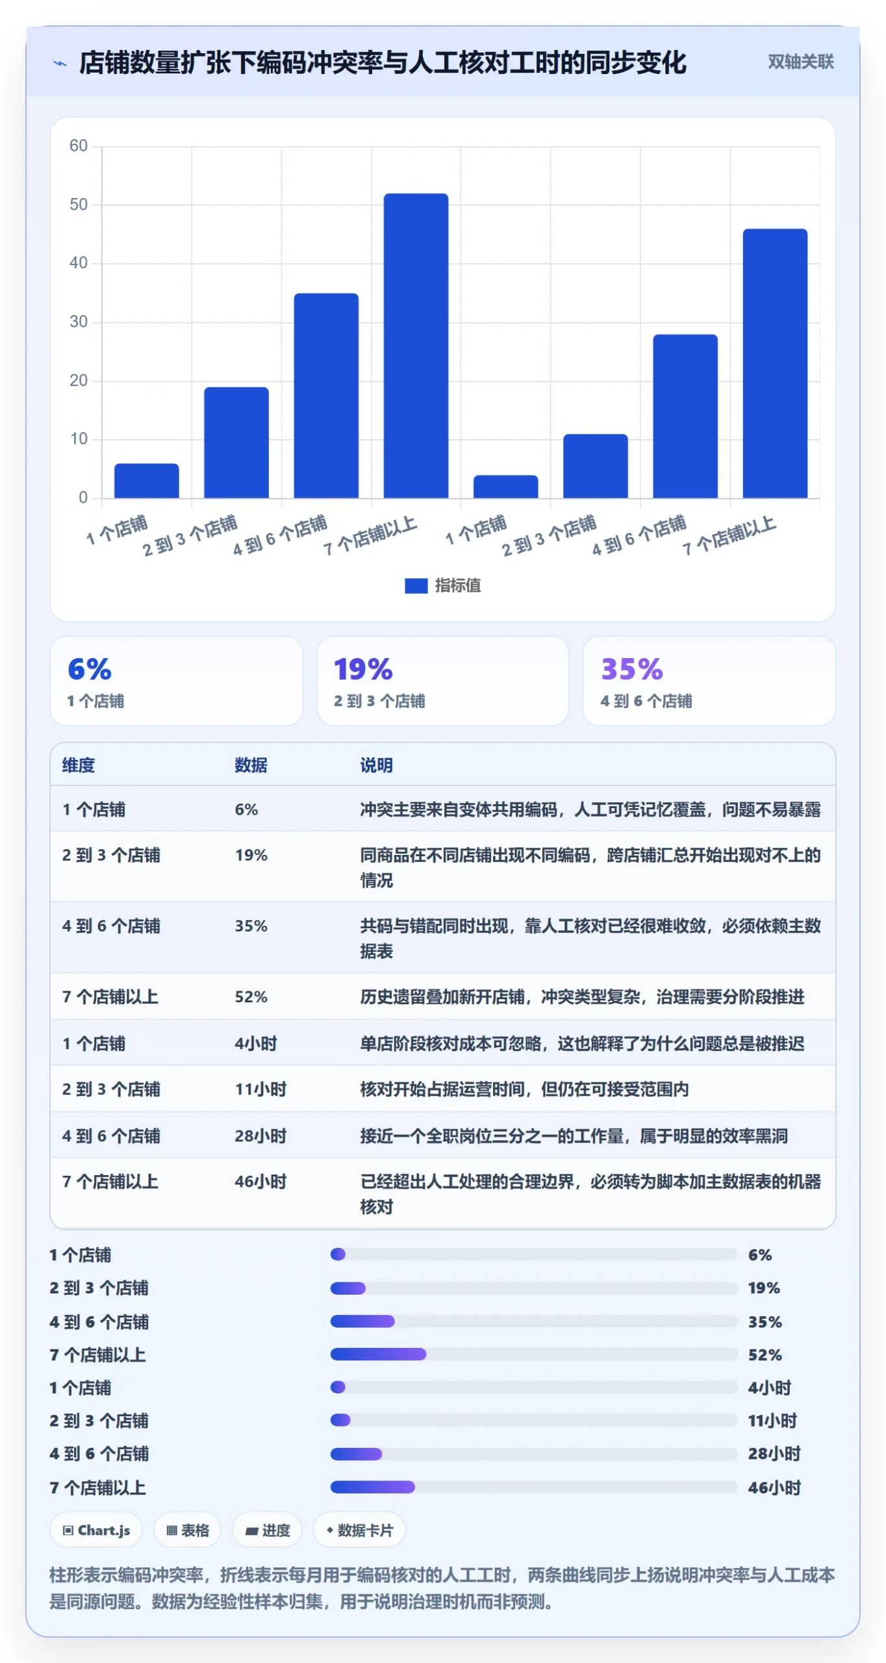Click the progress bar labeled 46小时
This screenshot has width=886, height=1663.
[x=533, y=1487]
